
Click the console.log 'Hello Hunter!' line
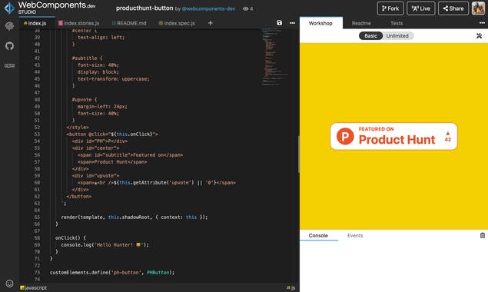click(x=105, y=244)
